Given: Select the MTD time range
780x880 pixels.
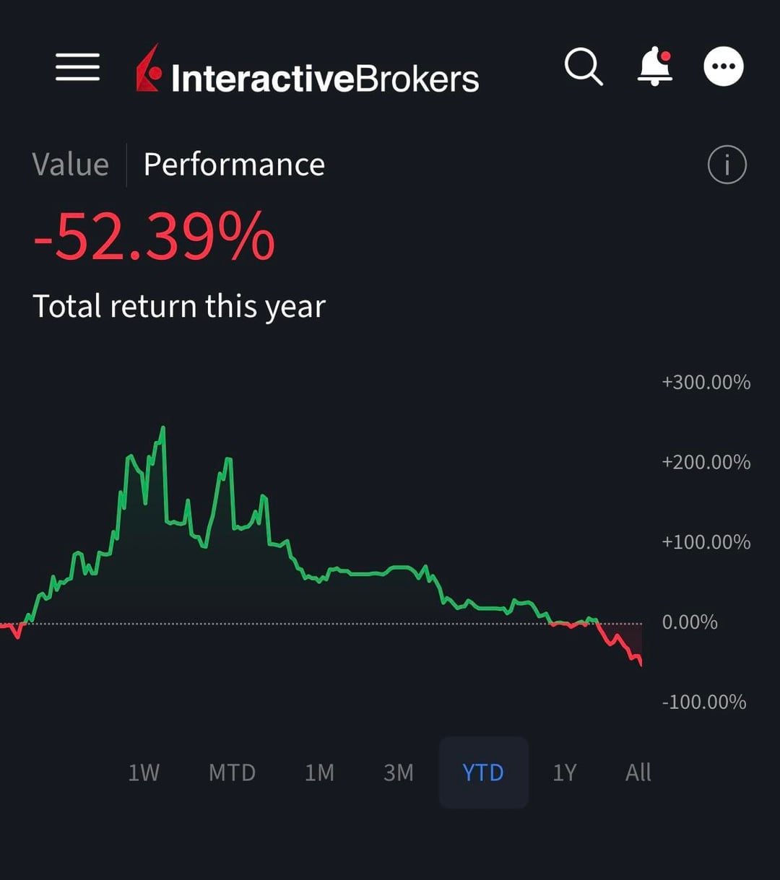Looking at the screenshot, I should 232,772.
